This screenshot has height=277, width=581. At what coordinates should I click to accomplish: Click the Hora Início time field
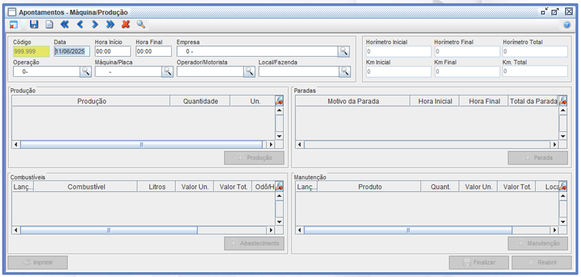[x=112, y=52]
